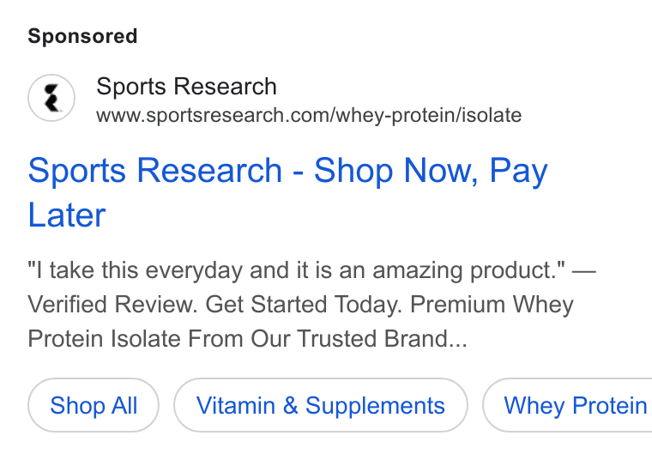Click the Sports Research advertiser name
Image resolution: width=652 pixels, height=460 pixels.
186,87
